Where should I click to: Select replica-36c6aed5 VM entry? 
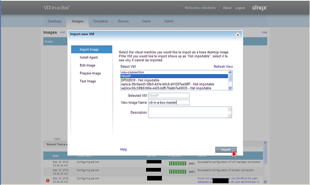[174, 84]
